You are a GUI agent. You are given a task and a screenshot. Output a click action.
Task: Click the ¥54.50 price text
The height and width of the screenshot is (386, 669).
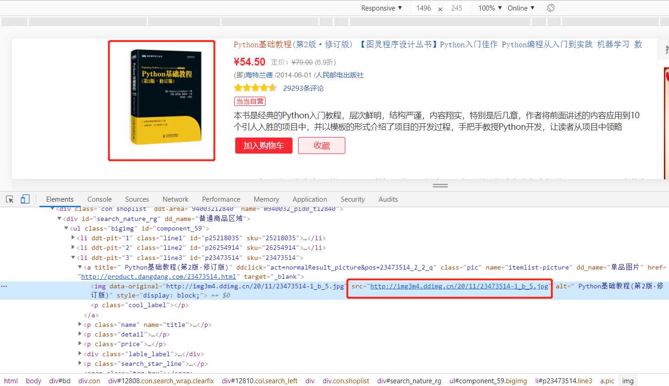[249, 62]
